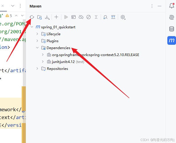Open Execute Maven Goal icon
Image resolution: width=176 pixels, height=143 pixels.
point(74,17)
